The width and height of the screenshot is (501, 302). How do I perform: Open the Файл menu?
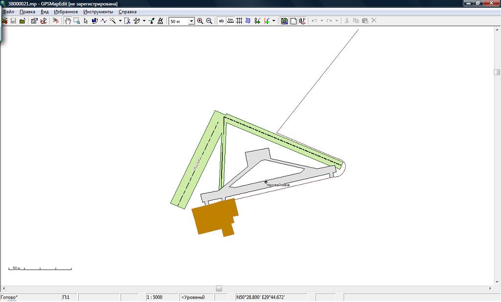tap(8, 12)
